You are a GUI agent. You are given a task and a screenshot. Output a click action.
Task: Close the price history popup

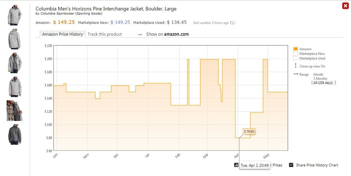tap(345, 6)
